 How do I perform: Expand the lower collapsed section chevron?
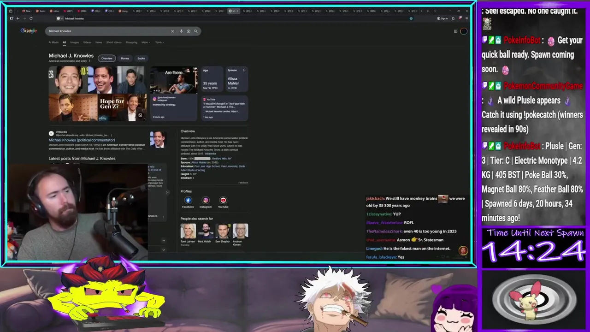click(x=163, y=249)
